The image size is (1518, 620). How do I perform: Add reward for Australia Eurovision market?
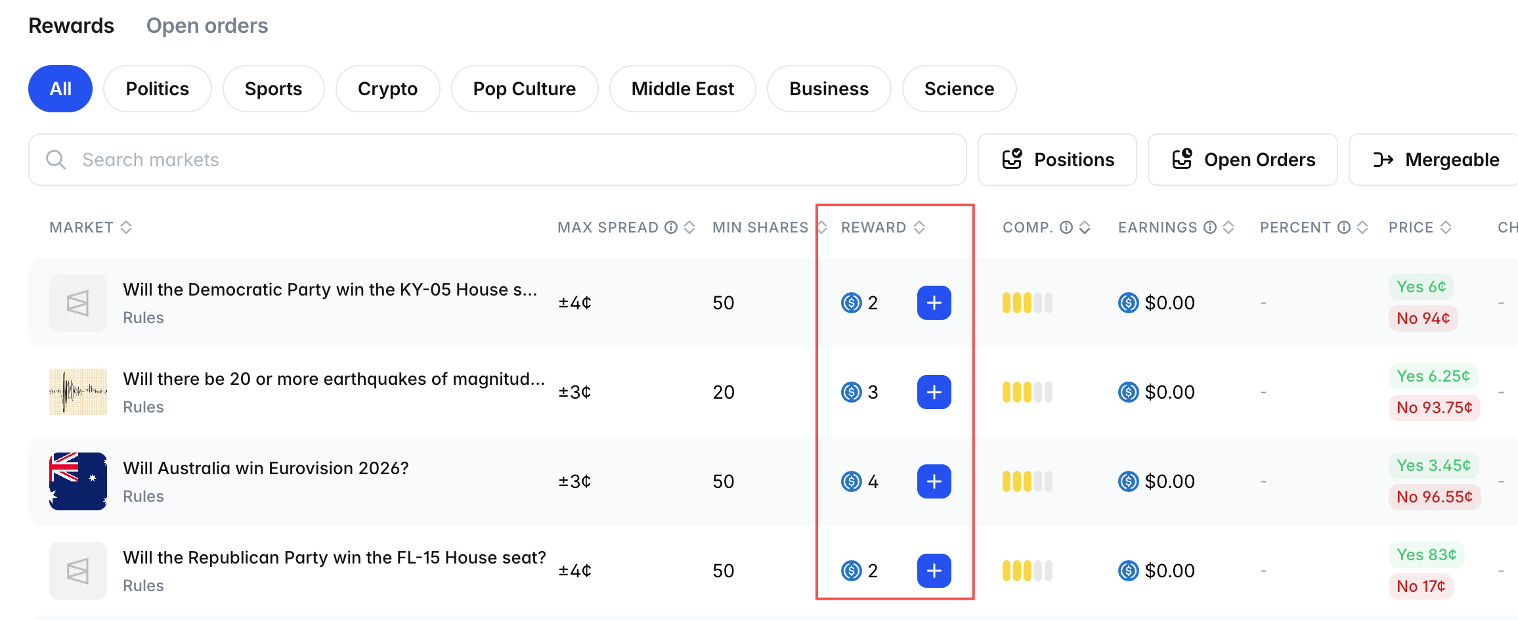pos(934,481)
